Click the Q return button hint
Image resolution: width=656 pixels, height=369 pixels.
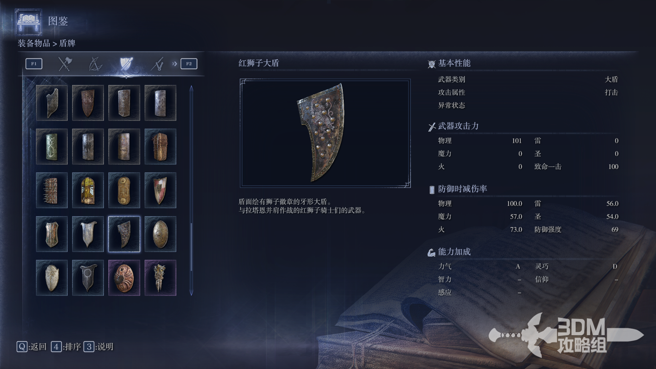(31, 347)
